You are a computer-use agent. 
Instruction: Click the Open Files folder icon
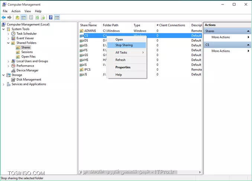pos(18,57)
